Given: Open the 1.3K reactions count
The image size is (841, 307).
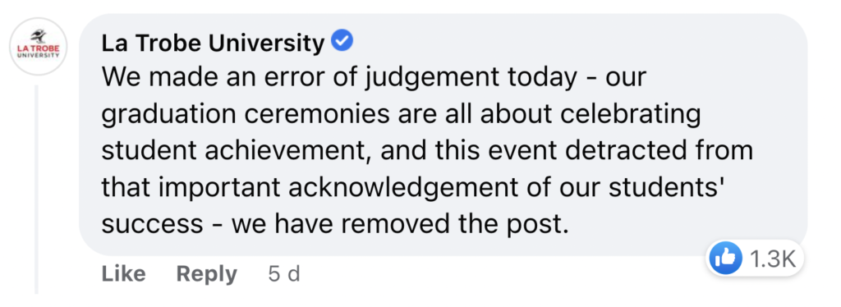Looking at the screenshot, I should coord(770,259).
